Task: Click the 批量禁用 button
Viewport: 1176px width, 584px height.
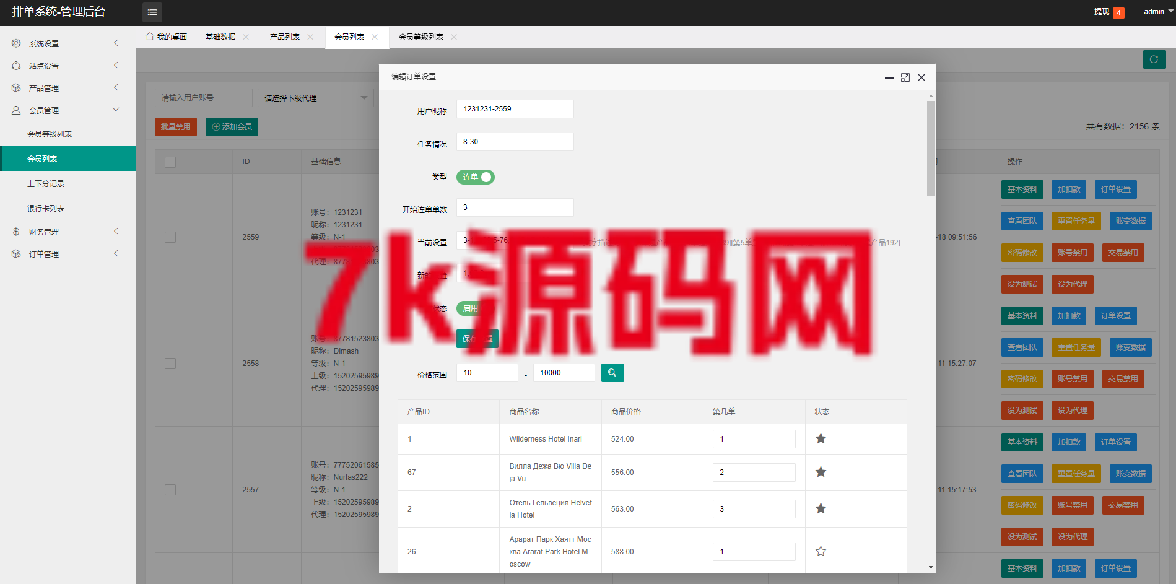Action: click(176, 127)
